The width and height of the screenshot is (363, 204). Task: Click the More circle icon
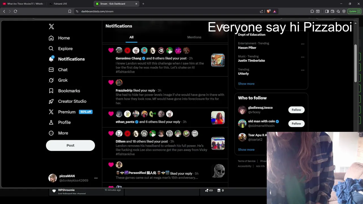pyautogui.click(x=51, y=133)
